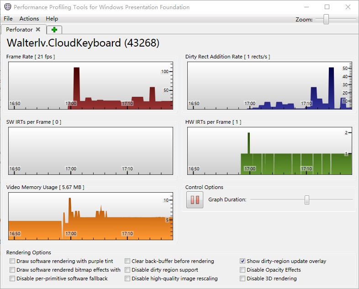Enable Disable per-primitive software fallback
The height and width of the screenshot is (289, 359).
pyautogui.click(x=12, y=278)
